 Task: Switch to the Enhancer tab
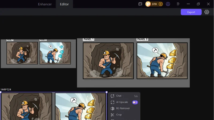(x=45, y=4)
